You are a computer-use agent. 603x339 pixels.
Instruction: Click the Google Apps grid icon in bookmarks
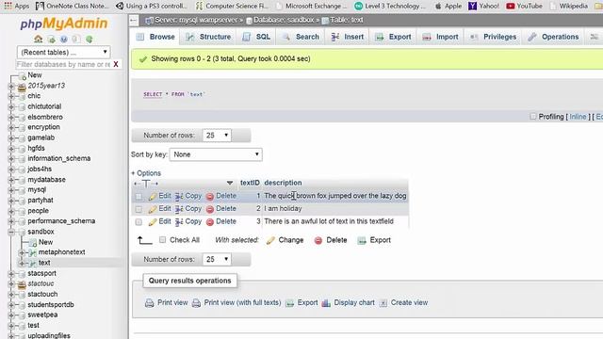point(8,6)
